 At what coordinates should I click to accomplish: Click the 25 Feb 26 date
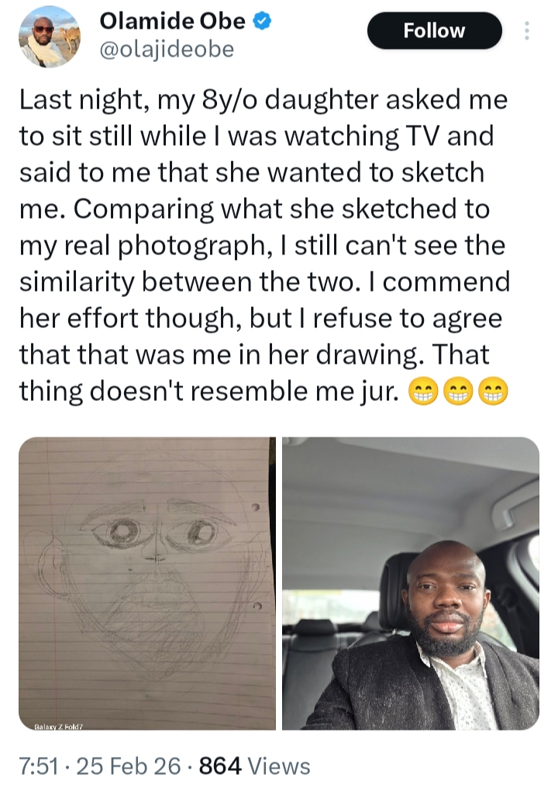coord(129,766)
